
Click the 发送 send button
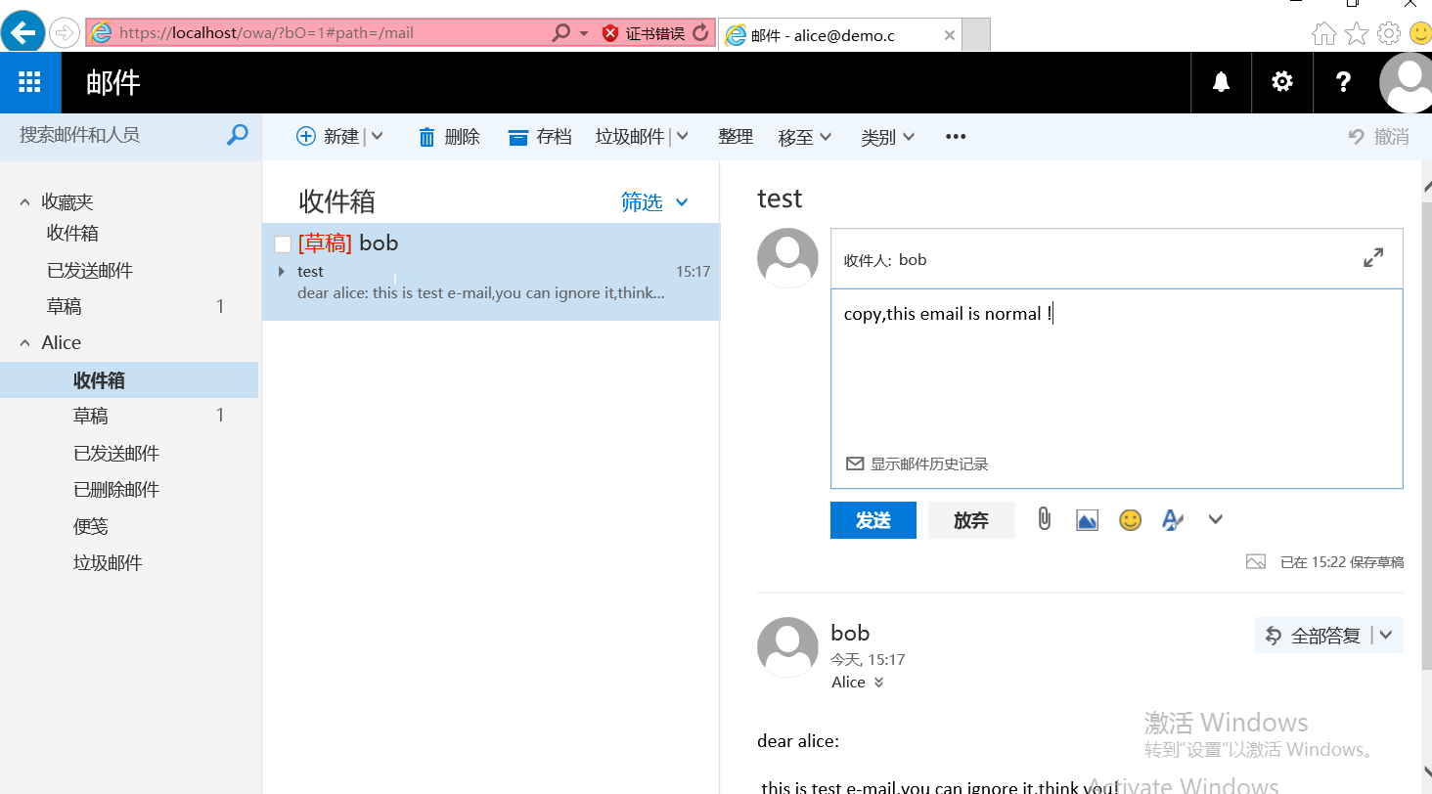tap(873, 520)
